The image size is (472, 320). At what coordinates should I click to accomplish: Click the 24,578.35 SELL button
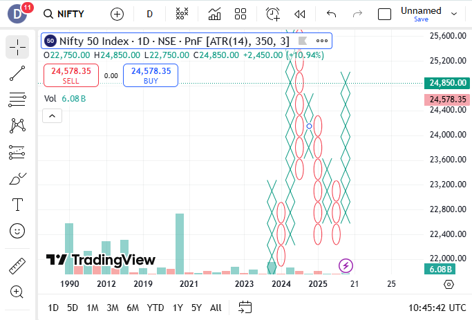pos(71,75)
